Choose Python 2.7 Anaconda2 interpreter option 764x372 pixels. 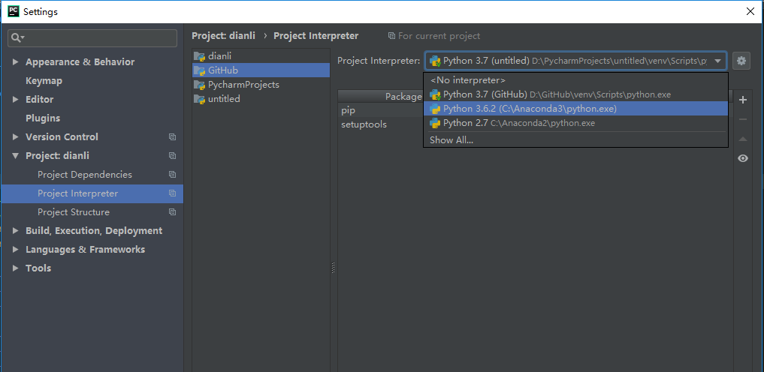pos(575,123)
